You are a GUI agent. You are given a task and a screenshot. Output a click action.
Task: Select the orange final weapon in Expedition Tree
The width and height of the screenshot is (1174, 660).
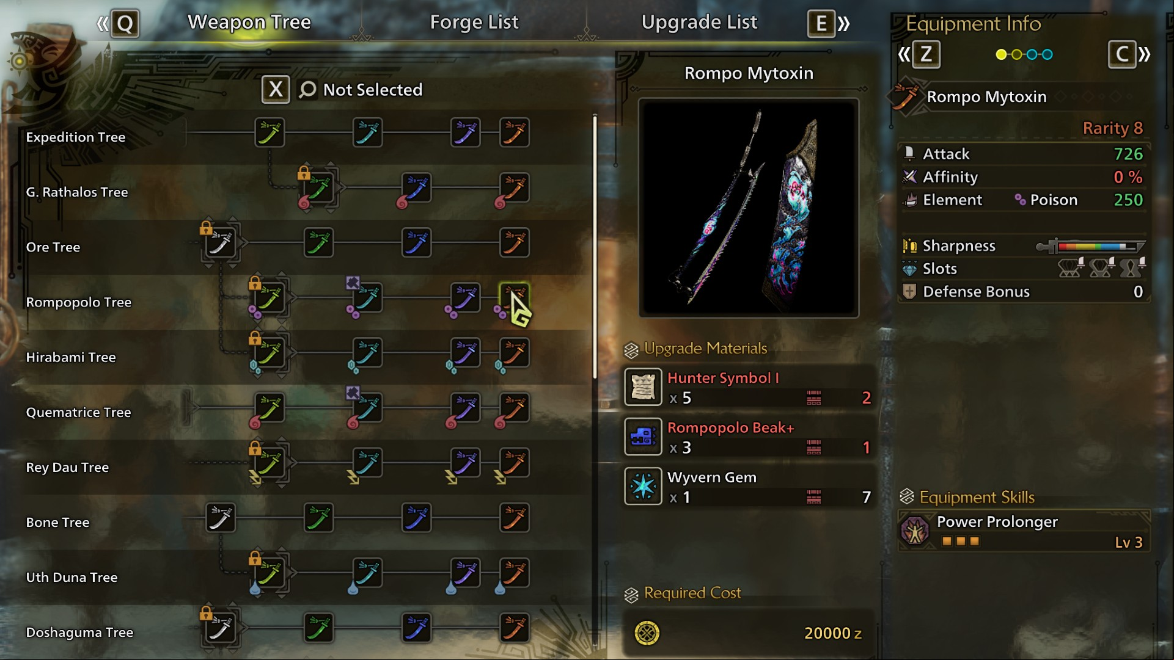pos(515,132)
